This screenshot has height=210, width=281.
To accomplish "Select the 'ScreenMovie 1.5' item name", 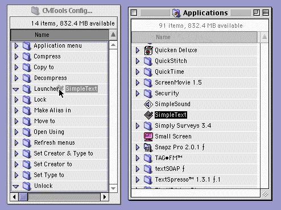I will 178,82.
